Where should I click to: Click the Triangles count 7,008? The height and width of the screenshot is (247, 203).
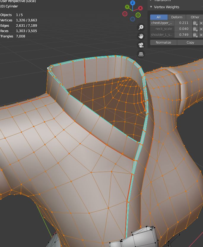tap(20, 36)
